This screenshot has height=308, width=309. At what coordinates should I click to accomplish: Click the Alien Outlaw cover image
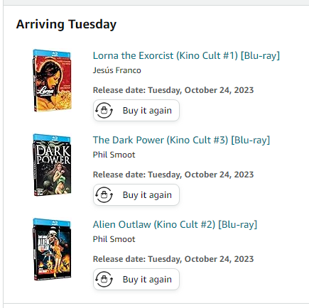(52, 249)
